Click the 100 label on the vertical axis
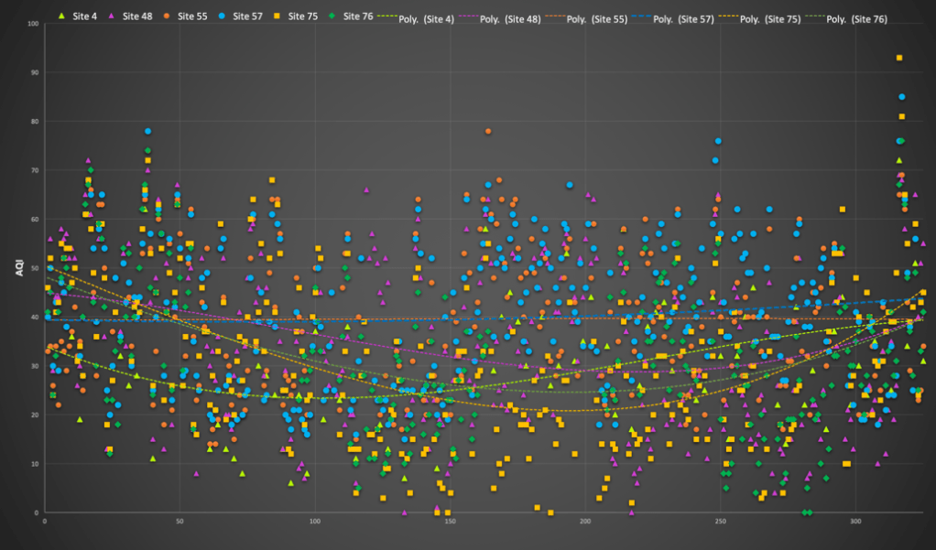The image size is (936, 550). pyautogui.click(x=33, y=24)
